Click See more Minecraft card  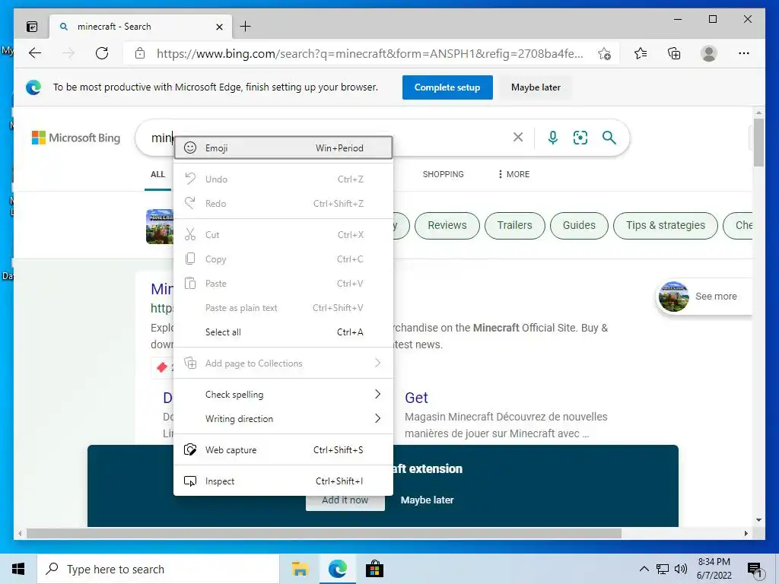704,297
